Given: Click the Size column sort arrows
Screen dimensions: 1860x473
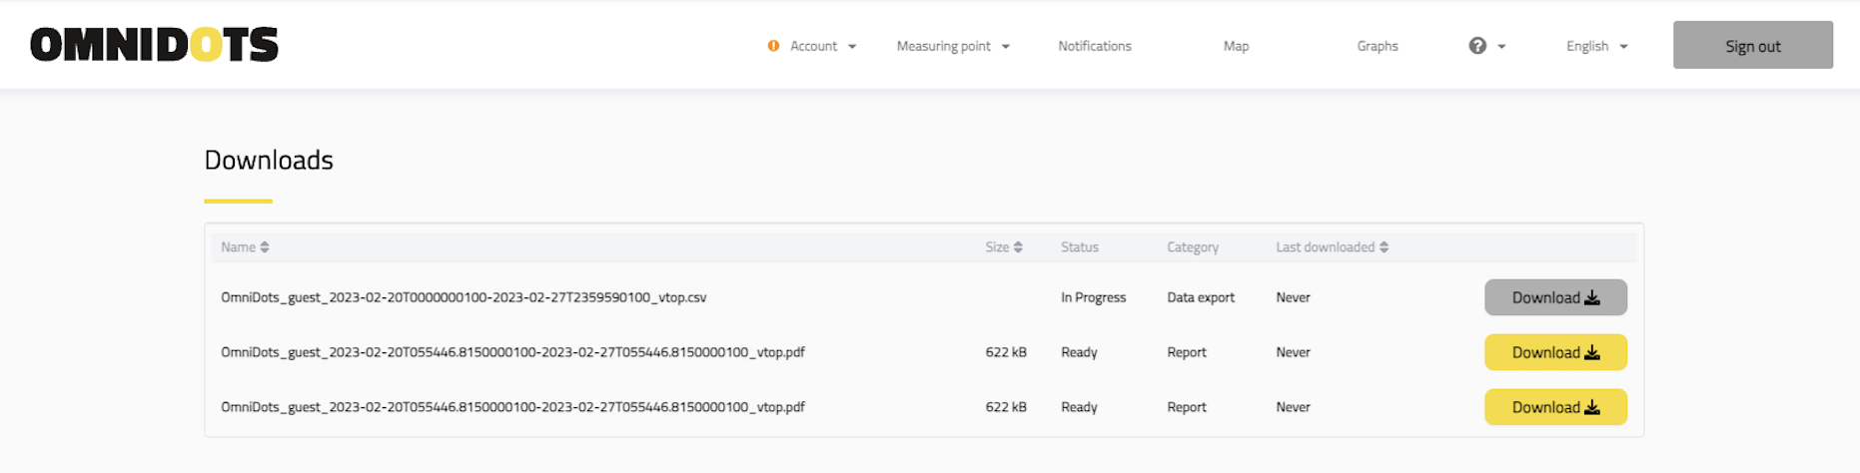Looking at the screenshot, I should point(1018,247).
